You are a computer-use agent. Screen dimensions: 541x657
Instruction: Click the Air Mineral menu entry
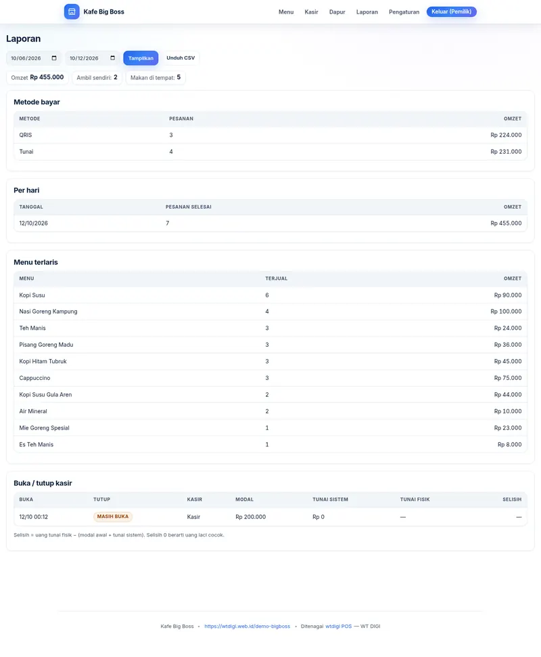[x=33, y=411]
